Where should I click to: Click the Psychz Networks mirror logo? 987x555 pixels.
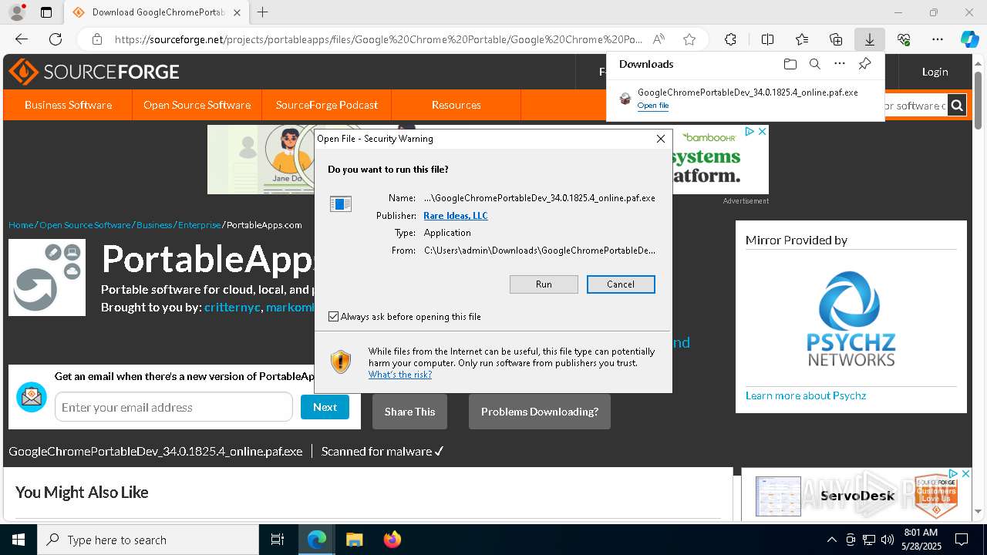[851, 318]
